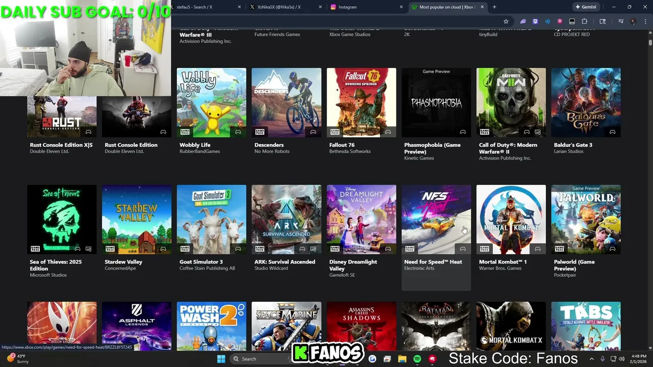Image resolution: width=653 pixels, height=367 pixels.
Task: Open the Sea of Thieves skull cover
Action: (62, 219)
